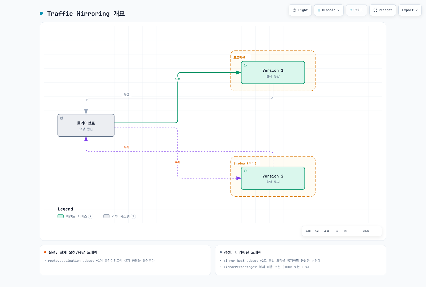Select the Version 1 node
The height and width of the screenshot is (287, 426).
click(273, 73)
